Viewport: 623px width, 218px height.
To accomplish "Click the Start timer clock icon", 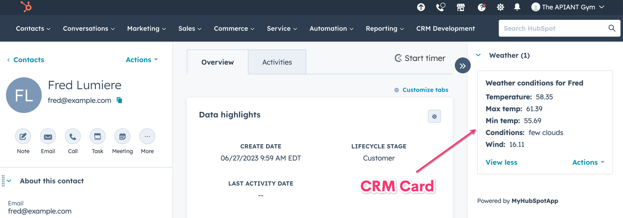I will coord(398,58).
